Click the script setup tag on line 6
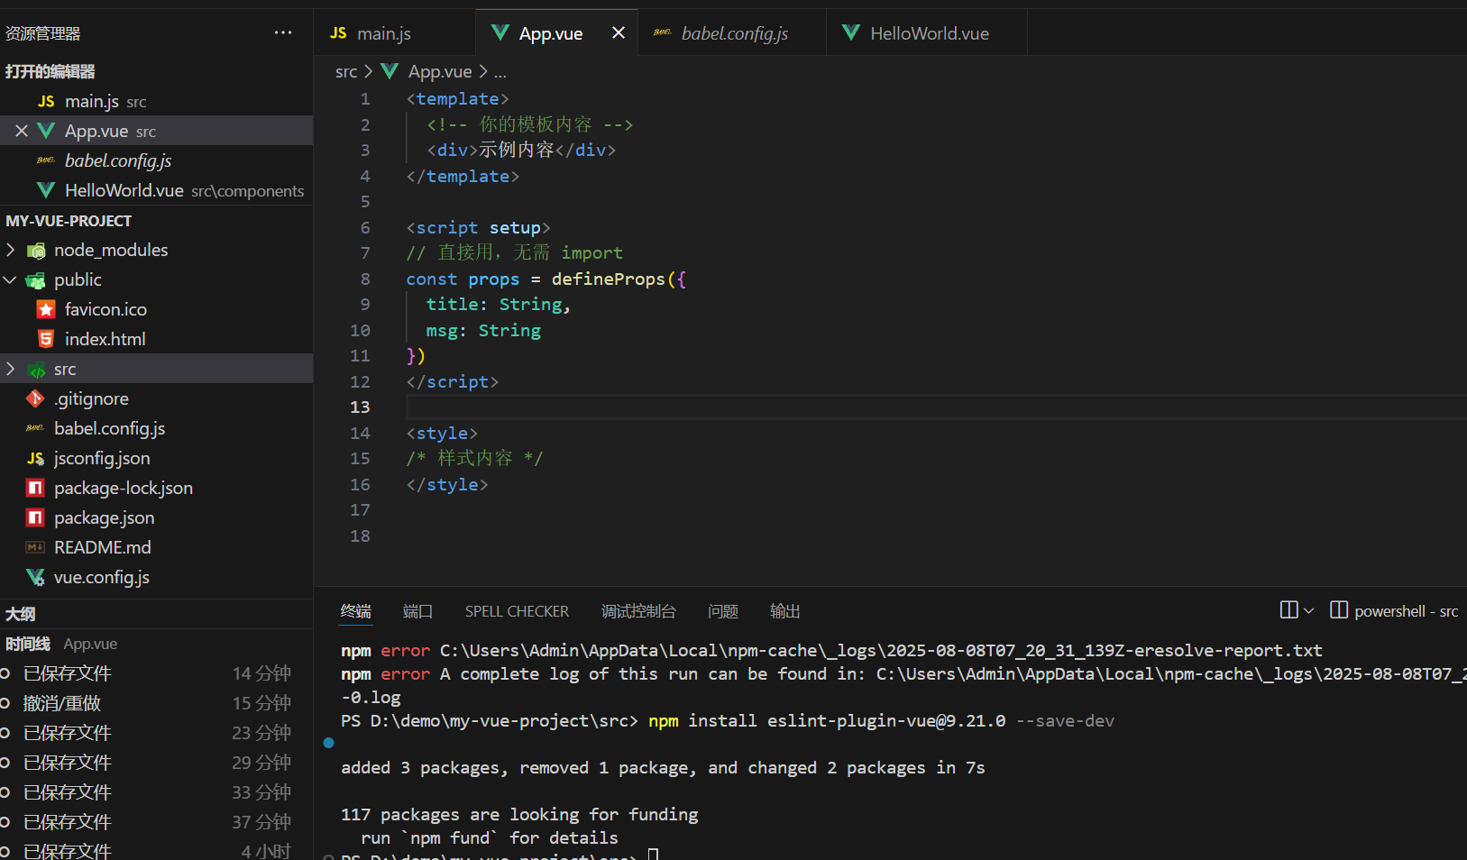1467x860 pixels. point(478,228)
